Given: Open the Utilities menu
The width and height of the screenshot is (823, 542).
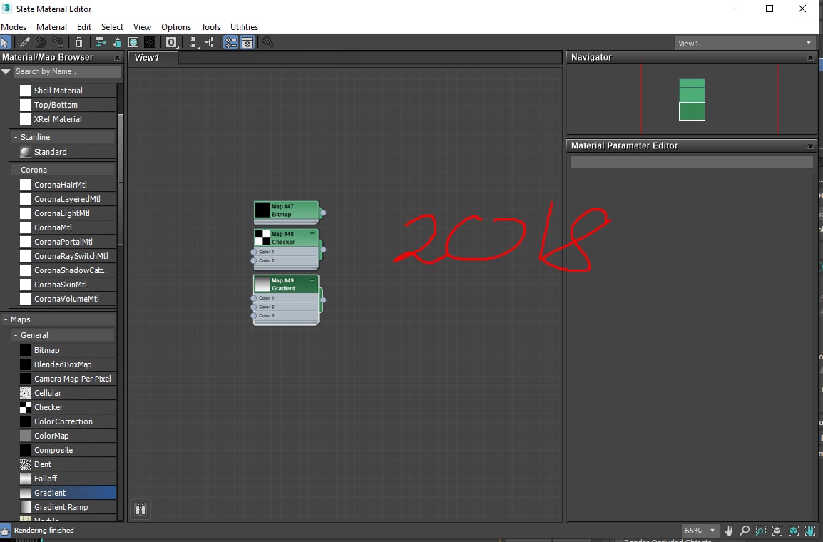Looking at the screenshot, I should click(244, 27).
